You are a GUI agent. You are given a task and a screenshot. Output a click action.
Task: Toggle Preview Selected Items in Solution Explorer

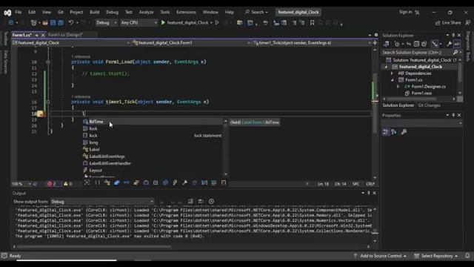tap(457, 44)
